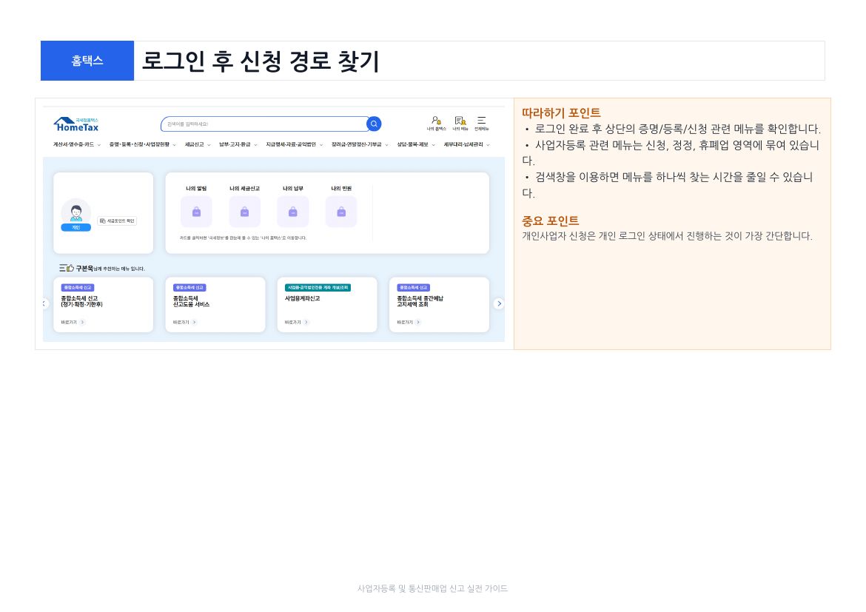Show next recommended menu cards
Viewport: 866px width, 612px height.
(x=499, y=303)
